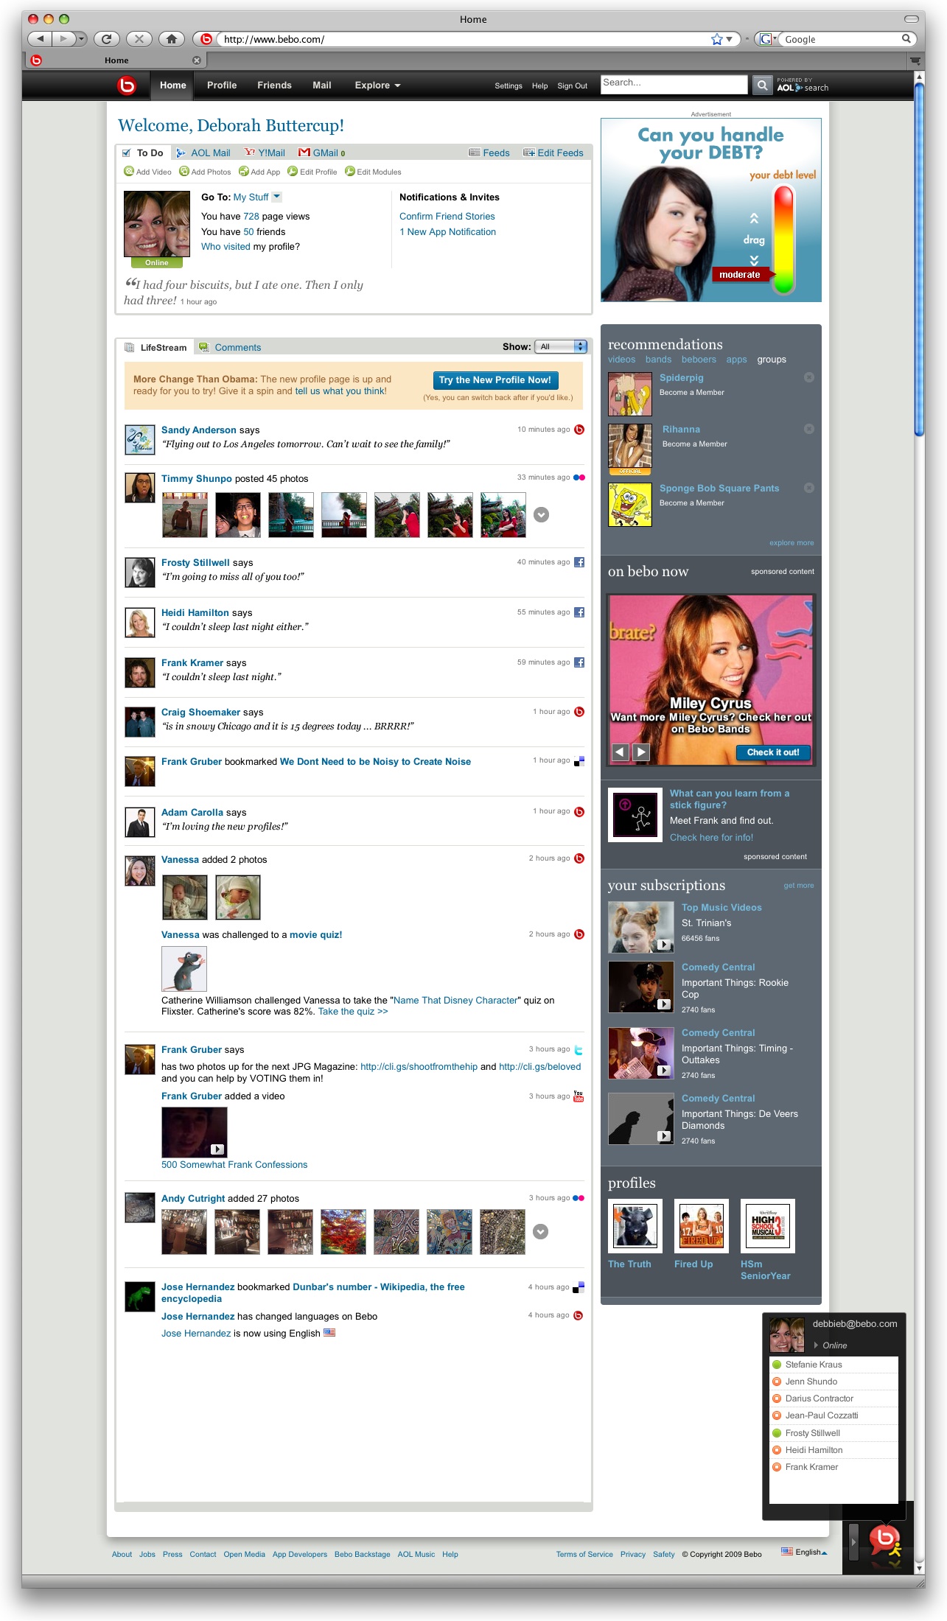Dismiss the Spiderpig recommendation
The image size is (947, 1621).
(x=808, y=377)
